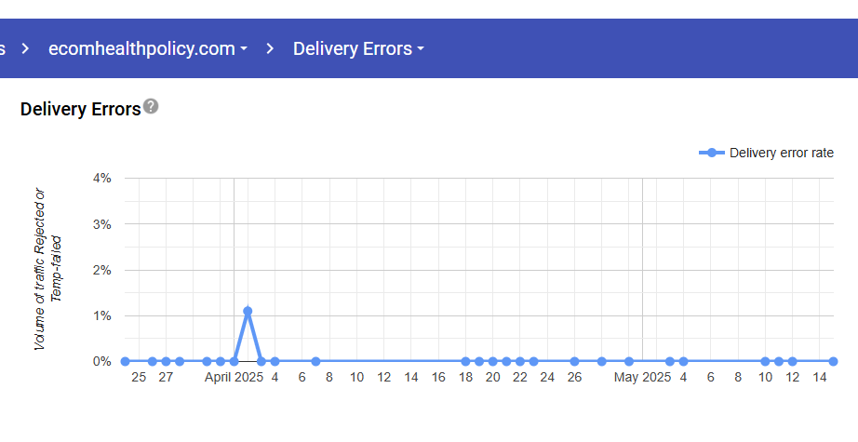858x442 pixels.
Task: Select the isolated April 7 data point
Action: [315, 361]
